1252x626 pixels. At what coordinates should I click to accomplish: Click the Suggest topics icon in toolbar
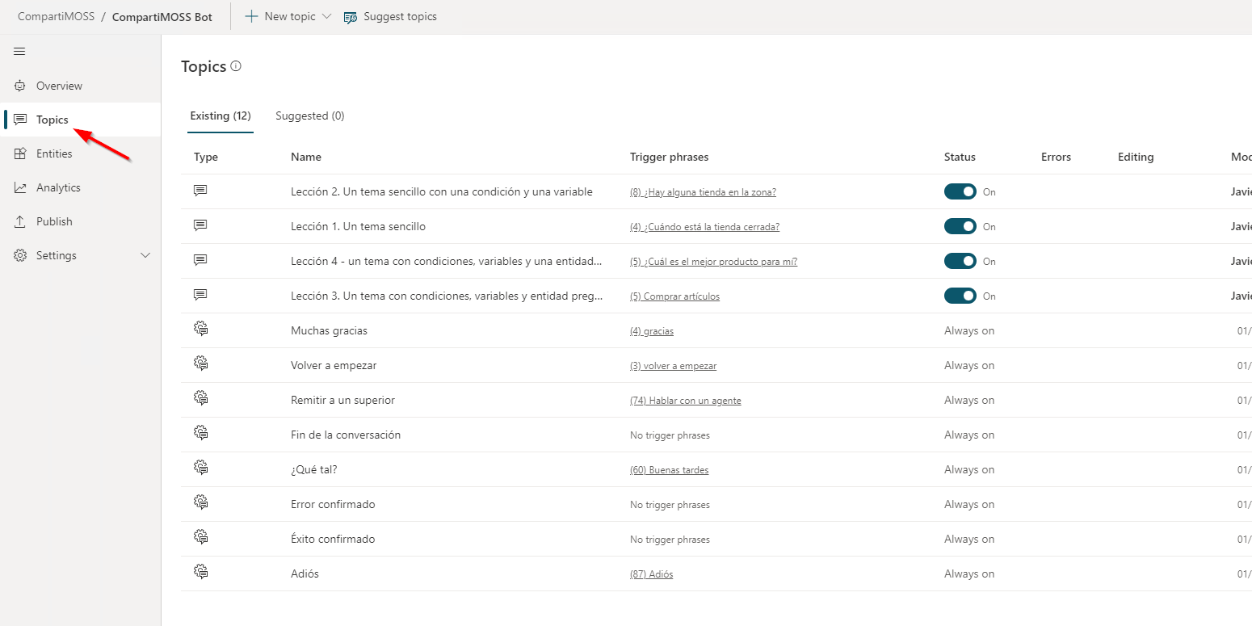coord(350,17)
